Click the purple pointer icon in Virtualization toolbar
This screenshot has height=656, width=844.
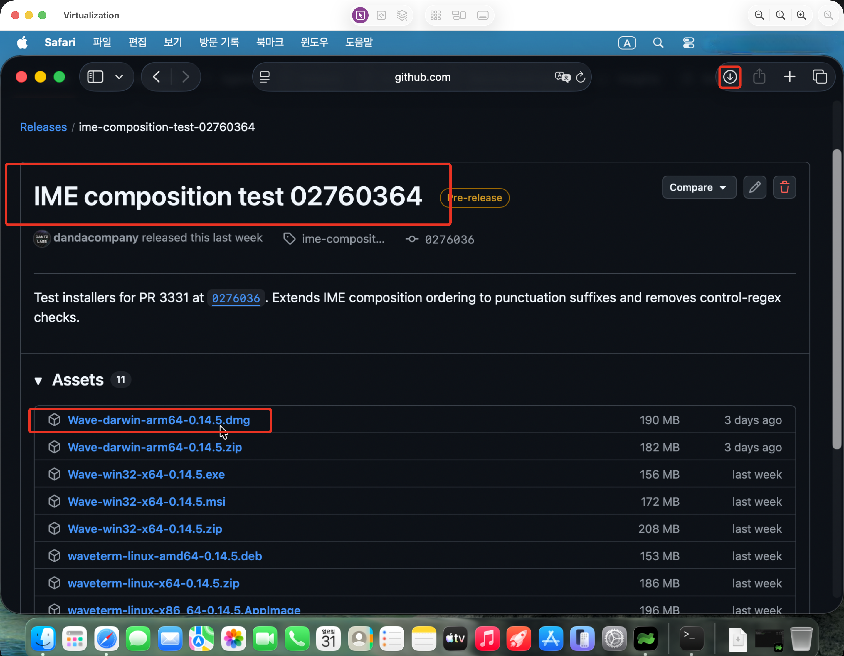[x=360, y=16]
